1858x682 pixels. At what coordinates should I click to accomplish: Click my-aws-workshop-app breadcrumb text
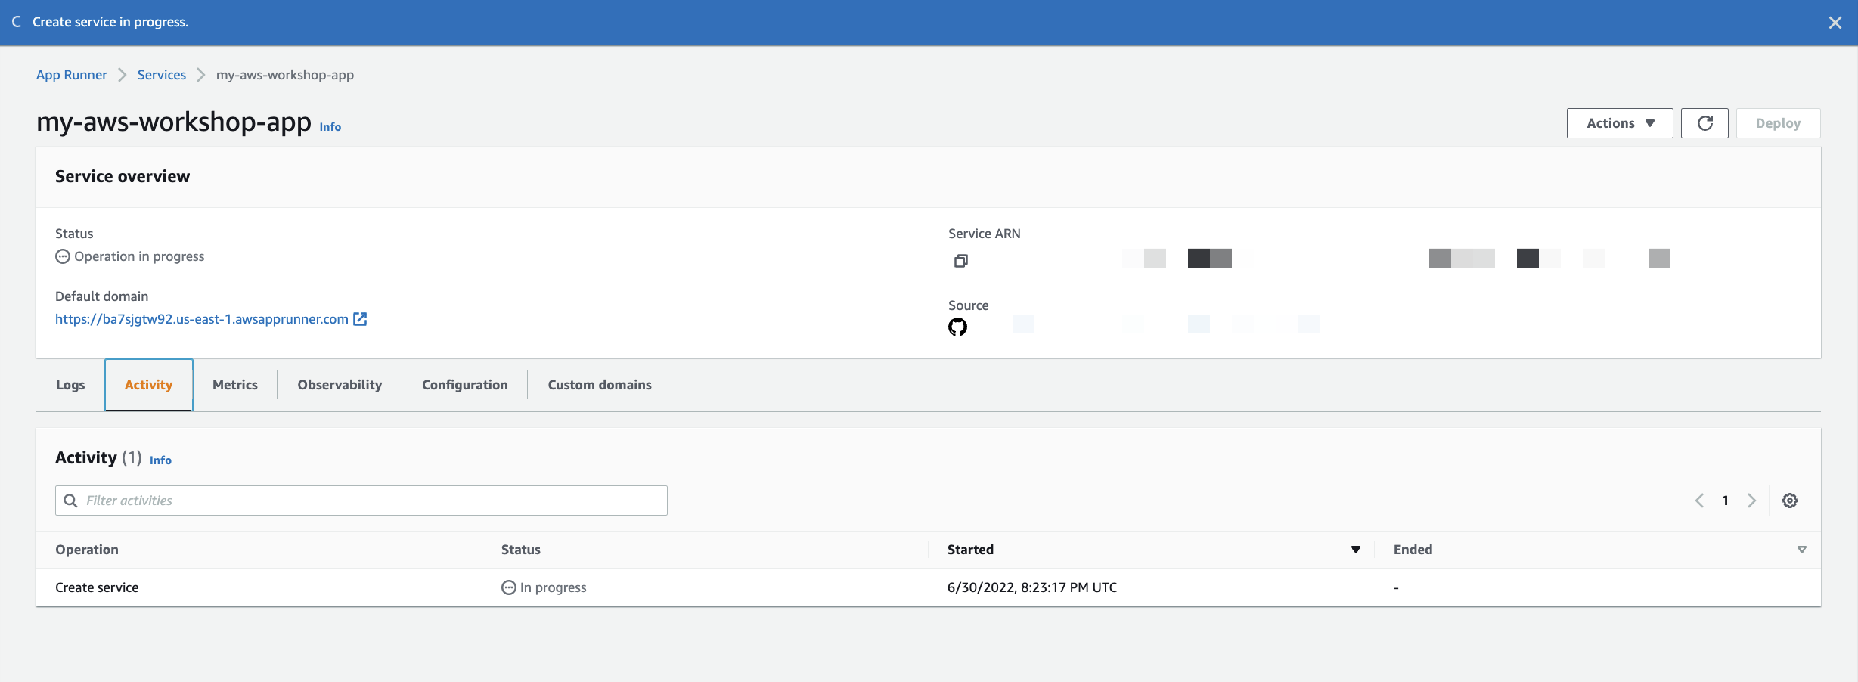click(285, 75)
